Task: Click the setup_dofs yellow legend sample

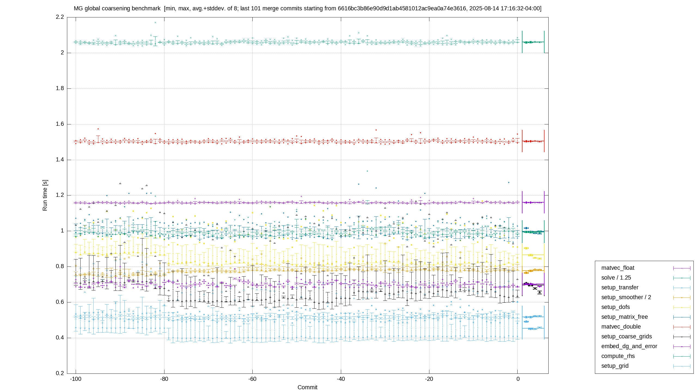Action: pos(682,307)
